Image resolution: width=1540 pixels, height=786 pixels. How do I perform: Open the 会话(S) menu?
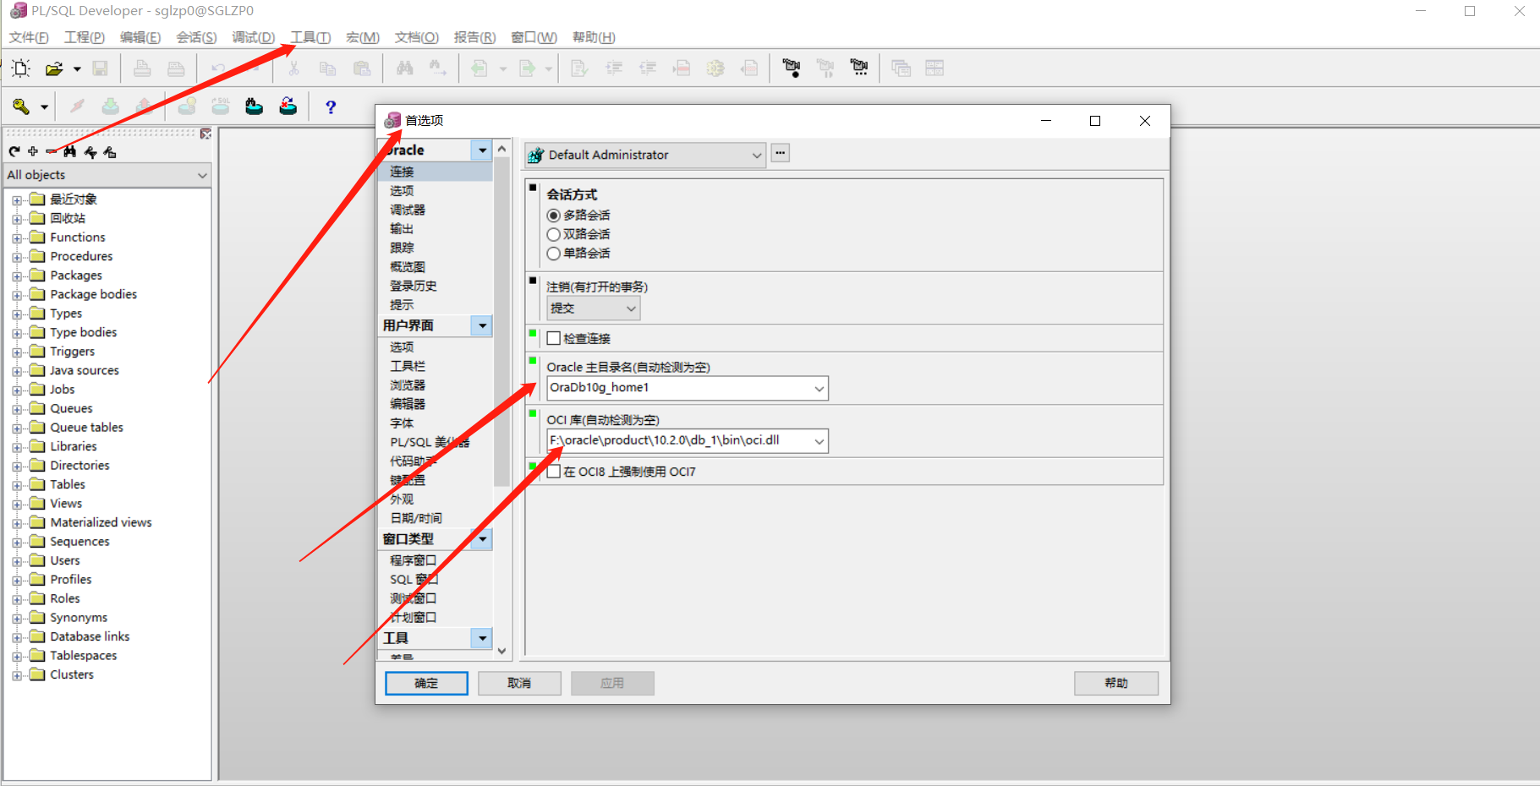click(x=196, y=37)
